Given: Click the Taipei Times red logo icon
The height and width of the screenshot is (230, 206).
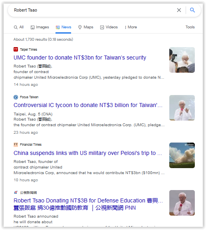Looking at the screenshot, I should pyautogui.click(x=16, y=50).
